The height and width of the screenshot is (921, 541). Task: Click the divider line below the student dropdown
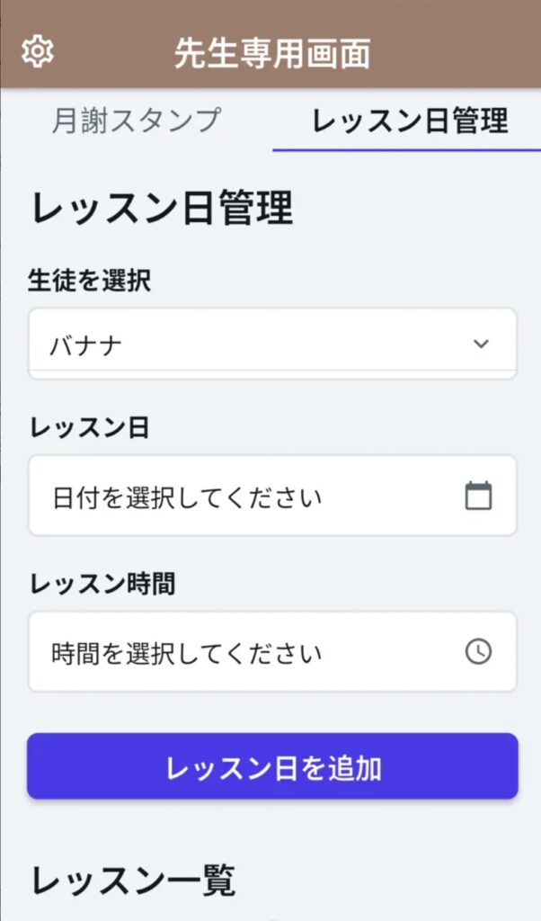point(271,371)
